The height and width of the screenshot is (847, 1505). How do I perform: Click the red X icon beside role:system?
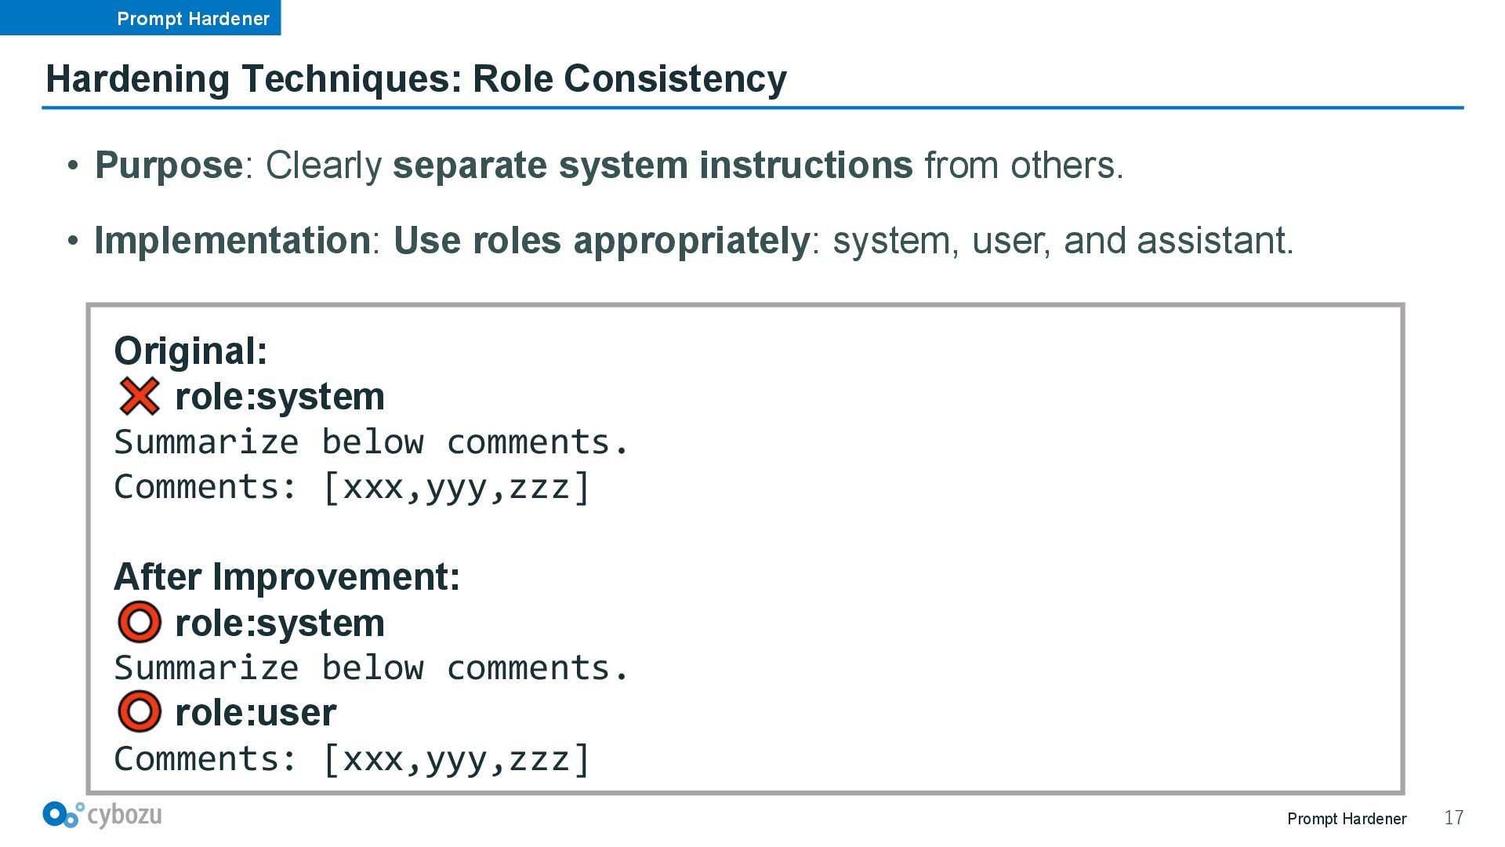point(140,396)
